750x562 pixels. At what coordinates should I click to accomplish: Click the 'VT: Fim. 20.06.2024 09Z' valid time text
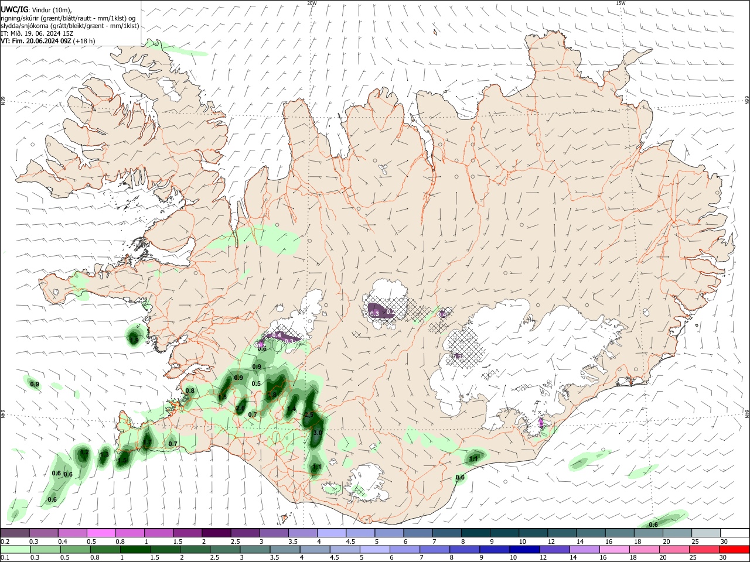point(36,41)
